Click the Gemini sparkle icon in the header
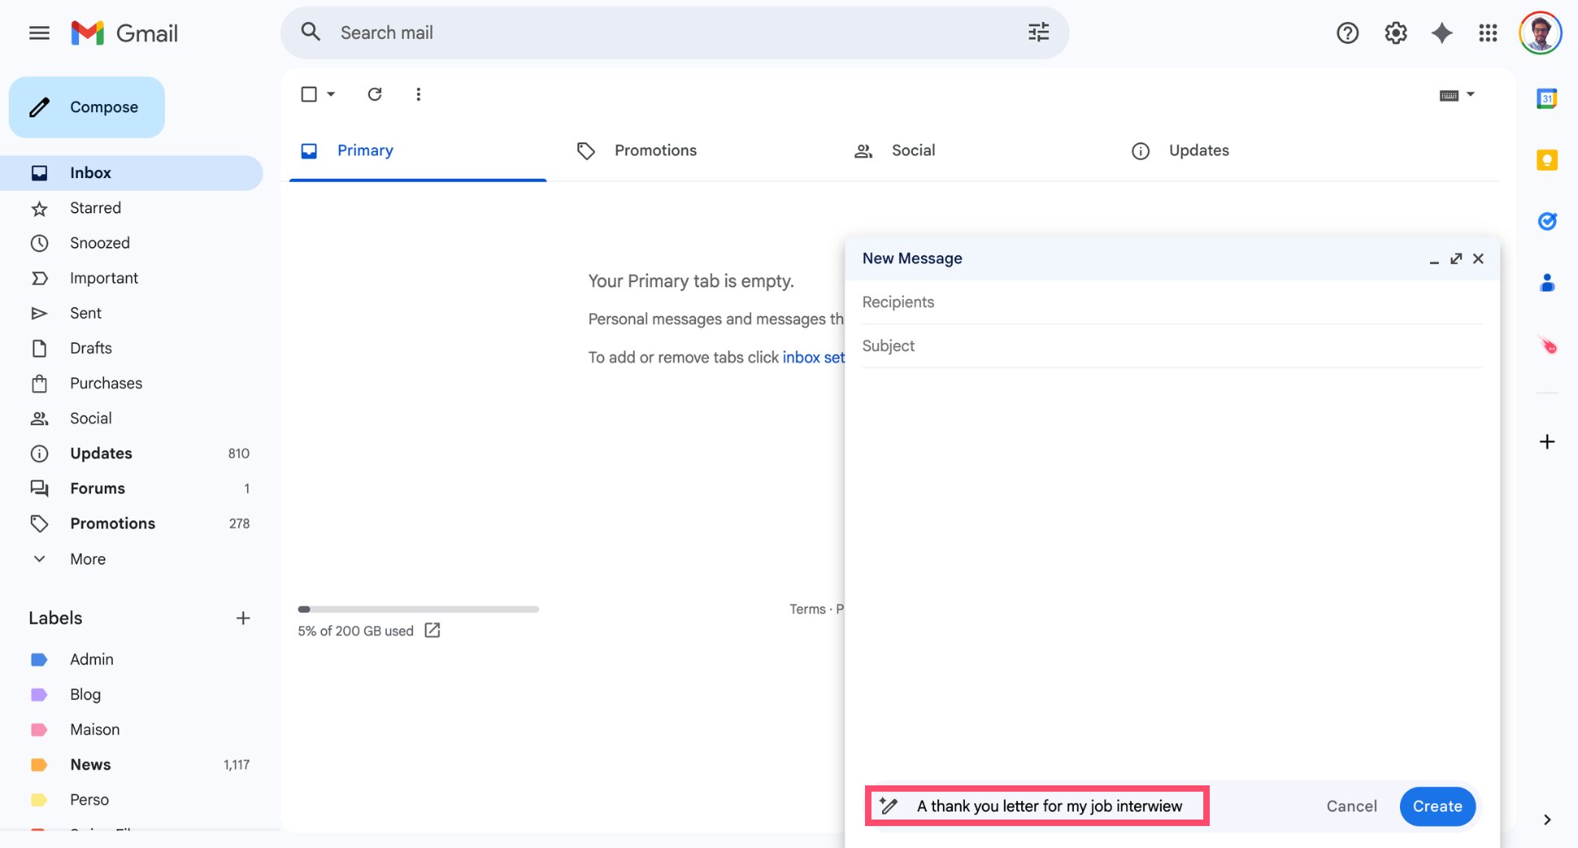1578x848 pixels. tap(1441, 33)
